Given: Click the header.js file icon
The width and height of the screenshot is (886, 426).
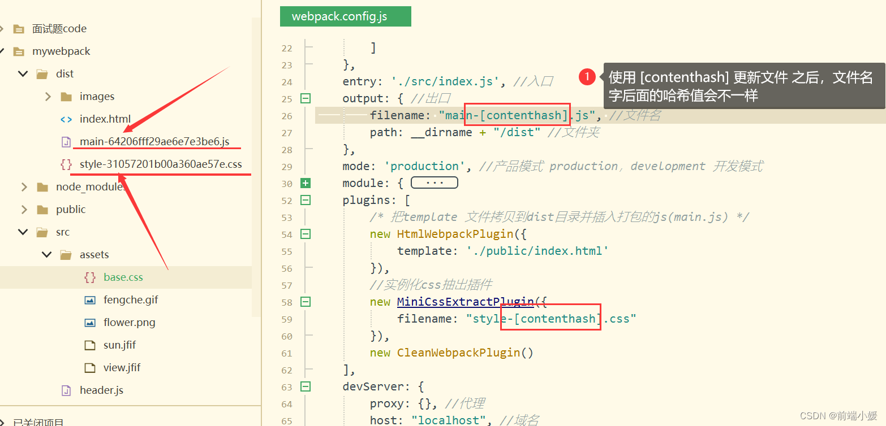Looking at the screenshot, I should pyautogui.click(x=66, y=390).
